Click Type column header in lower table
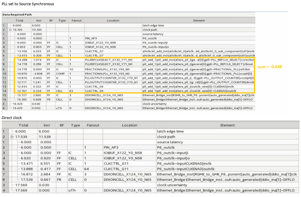 coord(75,125)
